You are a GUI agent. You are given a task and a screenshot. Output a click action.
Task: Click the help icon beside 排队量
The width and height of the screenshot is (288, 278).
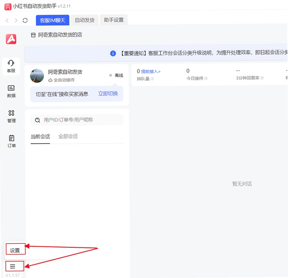[x=152, y=79]
